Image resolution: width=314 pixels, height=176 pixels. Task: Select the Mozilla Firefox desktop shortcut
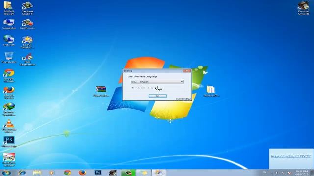tap(9, 92)
